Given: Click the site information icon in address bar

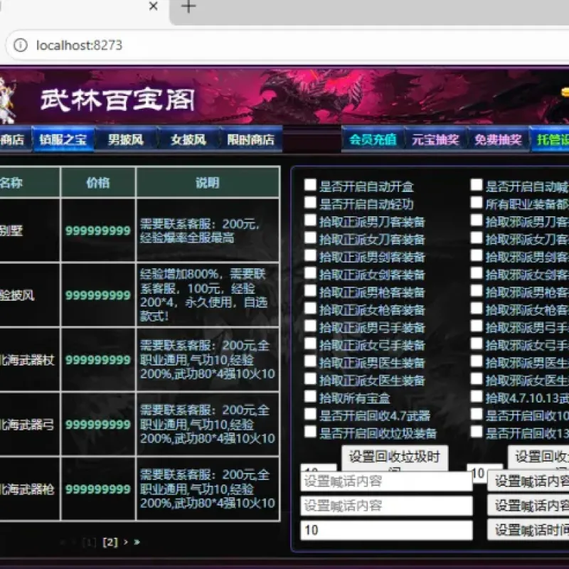Looking at the screenshot, I should pos(21,46).
